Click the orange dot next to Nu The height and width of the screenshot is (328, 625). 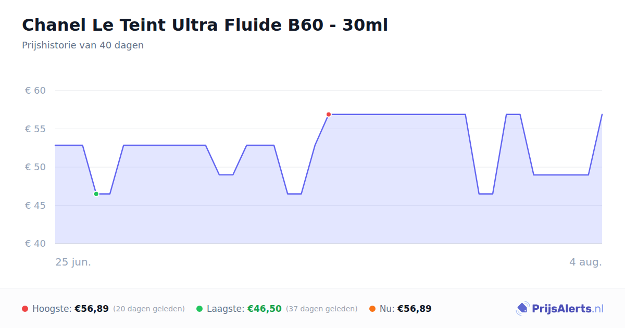coord(372,309)
